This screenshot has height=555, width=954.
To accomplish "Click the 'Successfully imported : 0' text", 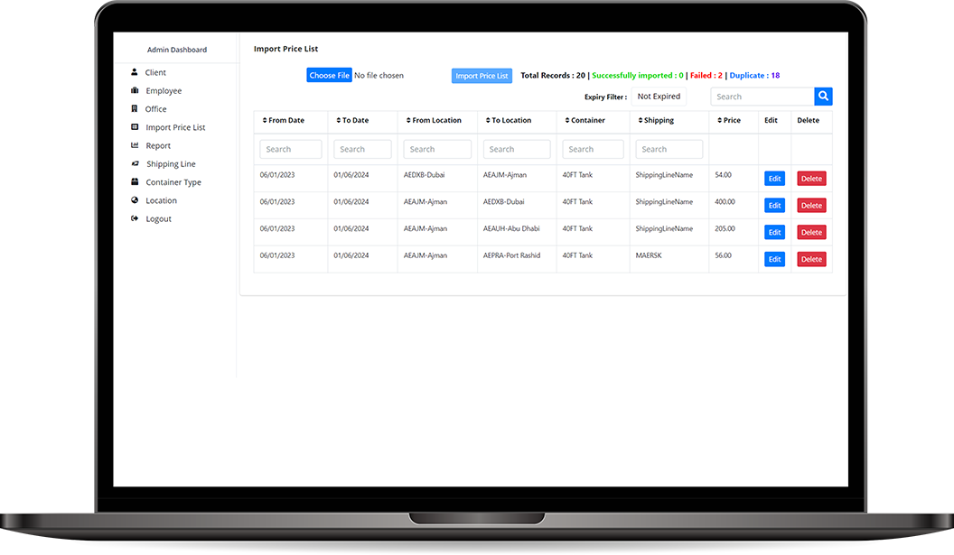I will coord(638,76).
